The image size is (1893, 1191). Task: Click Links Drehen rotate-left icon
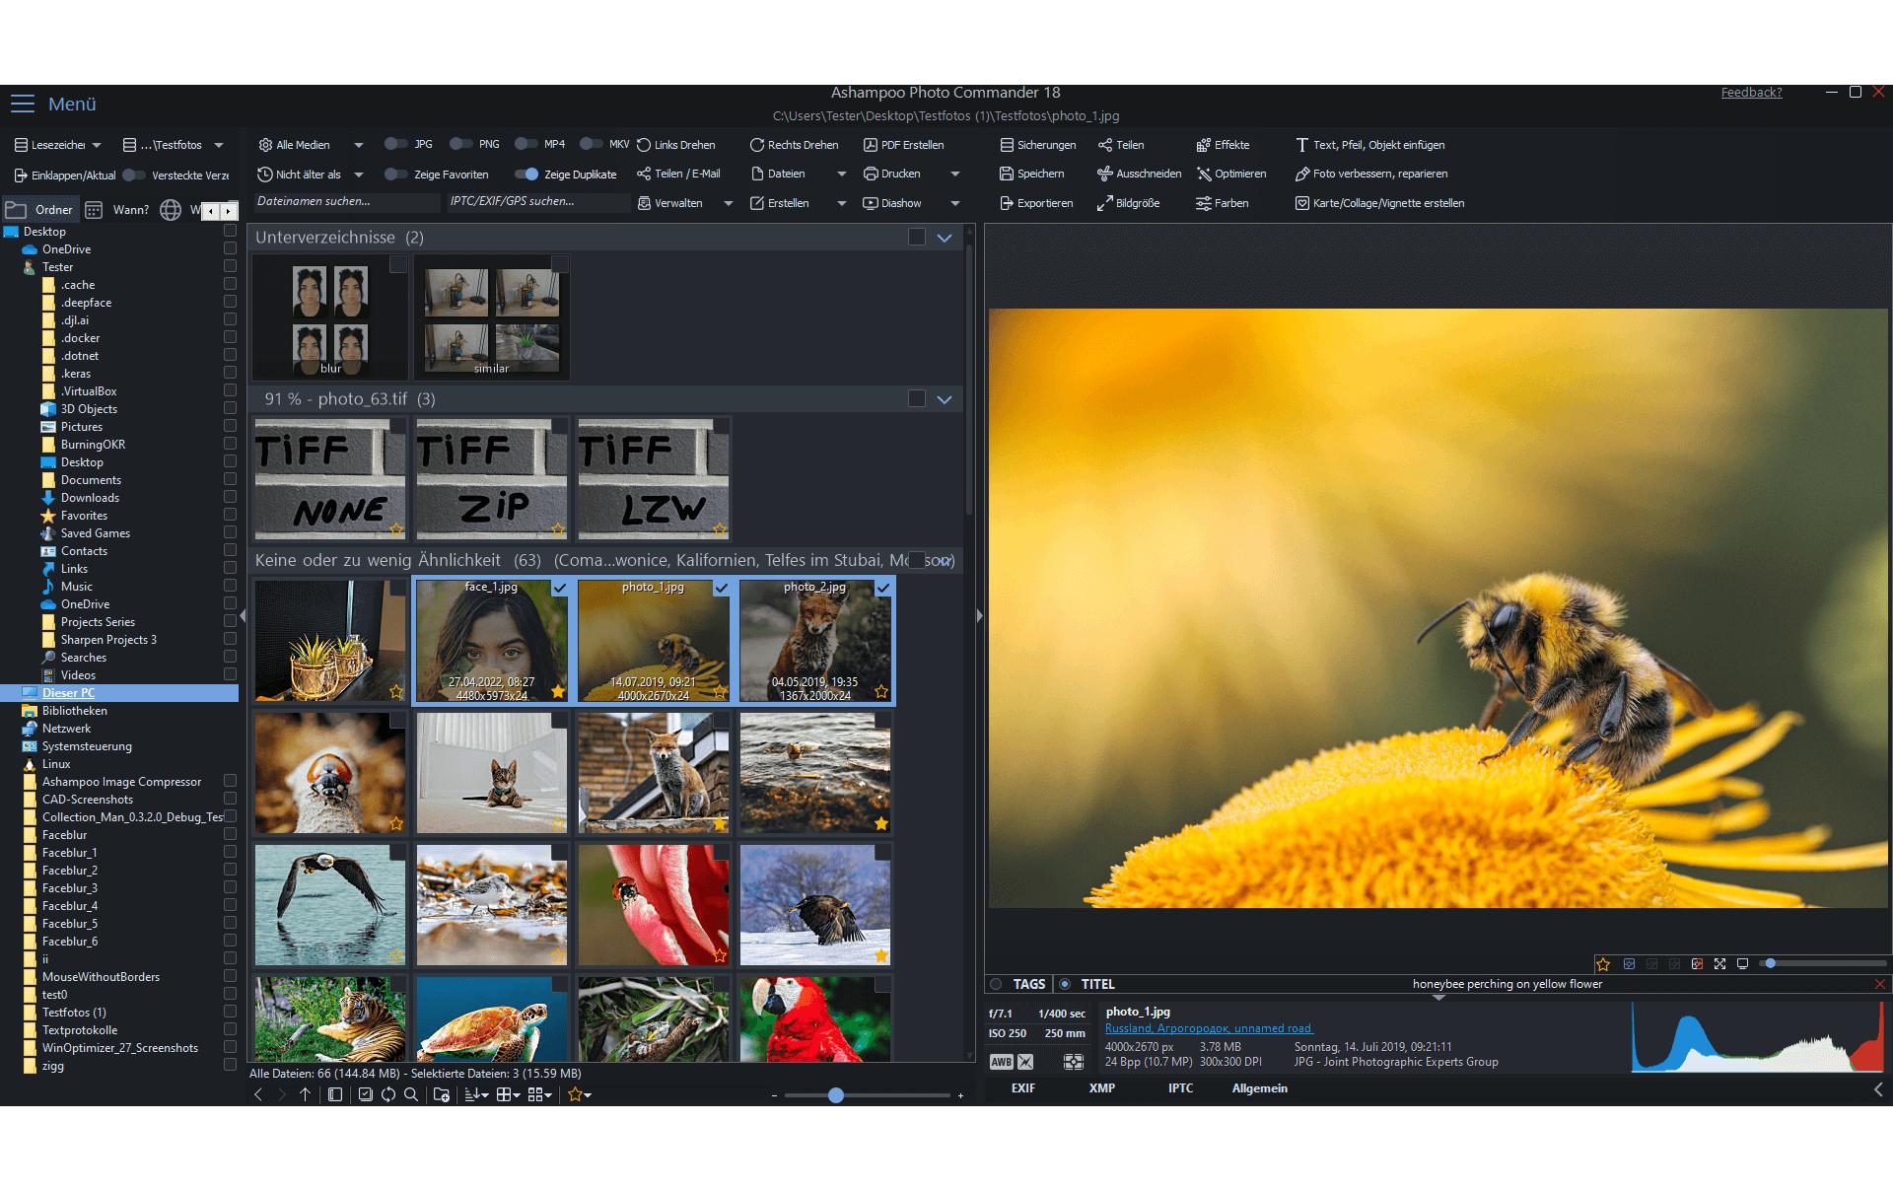[644, 145]
